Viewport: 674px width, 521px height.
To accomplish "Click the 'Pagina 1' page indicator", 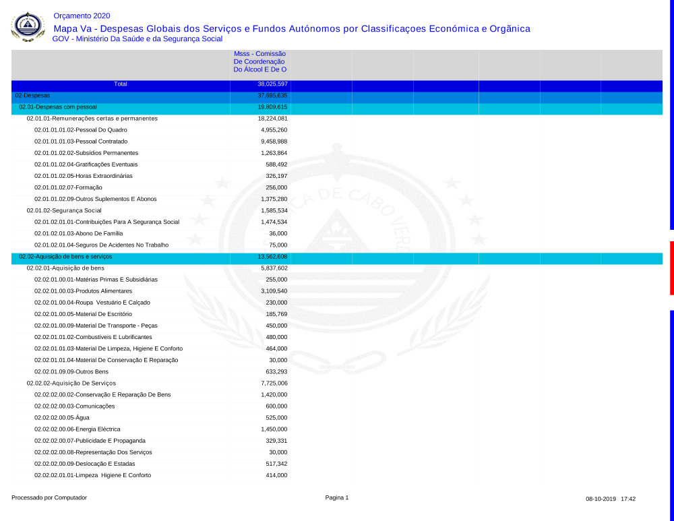I will (x=337, y=498).
